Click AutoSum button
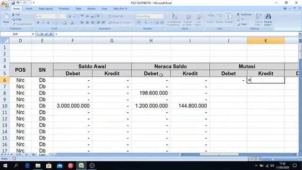302x170 pixels. 245,15
